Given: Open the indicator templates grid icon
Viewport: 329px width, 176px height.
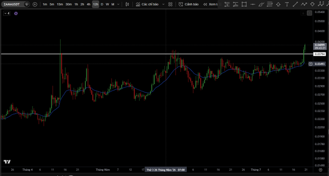Looking at the screenshot, I should point(171,4).
